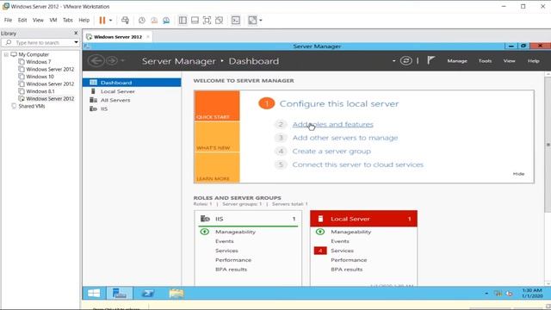Select Dashboard in the navigation pane
This screenshot has width=551, height=310.
[x=132, y=83]
